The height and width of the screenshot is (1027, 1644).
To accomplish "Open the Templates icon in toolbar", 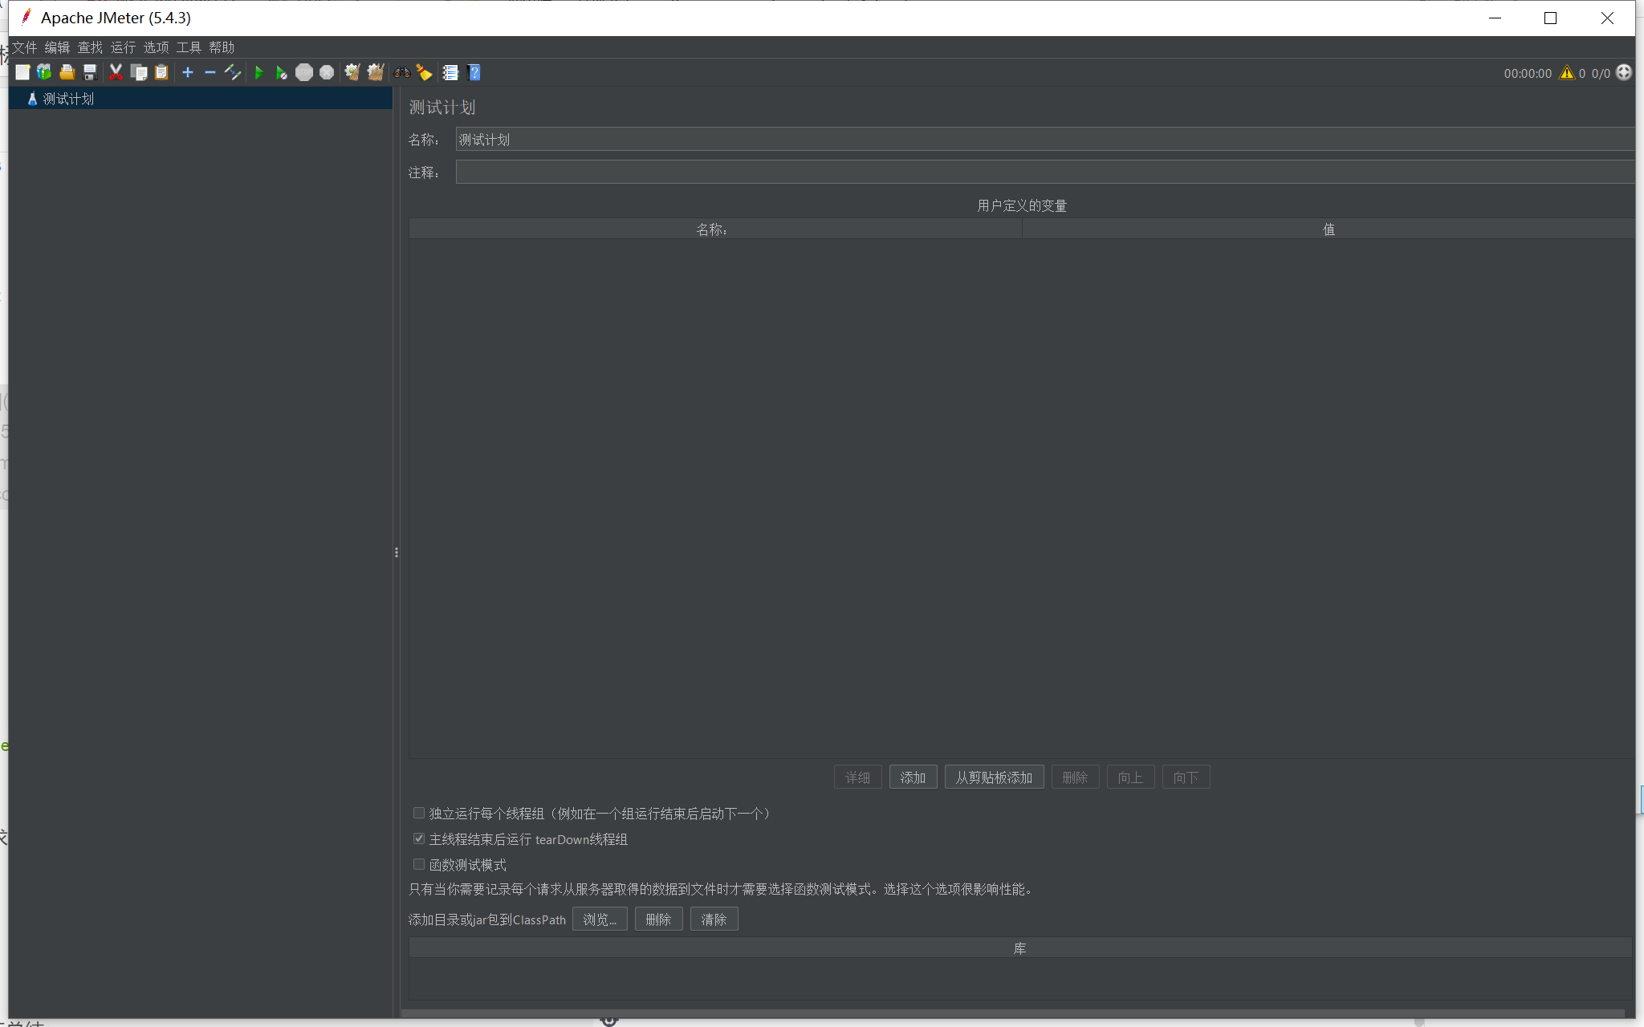I will click(x=44, y=73).
